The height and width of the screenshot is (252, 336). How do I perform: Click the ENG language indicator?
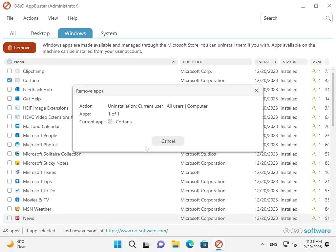tap(273, 244)
